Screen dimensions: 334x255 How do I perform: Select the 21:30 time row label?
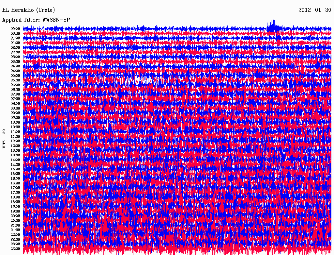point(15,230)
